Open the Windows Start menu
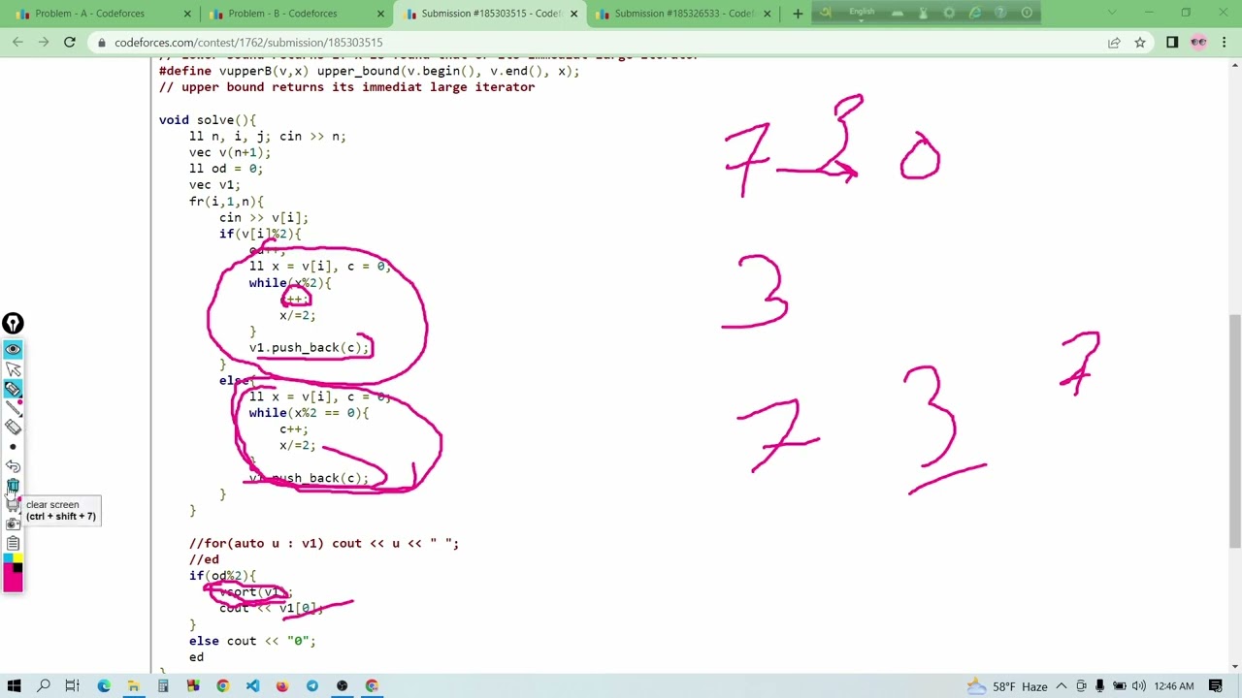This screenshot has width=1242, height=698. [x=14, y=686]
